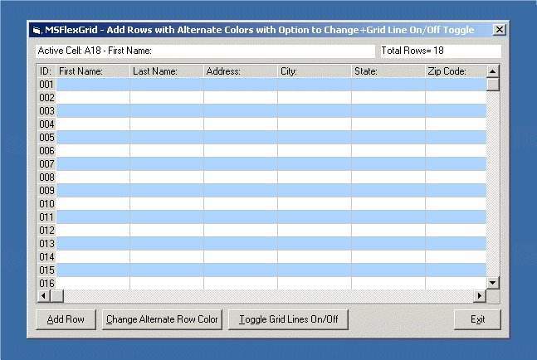The width and height of the screenshot is (537, 360).
Task: Click horizontal scrollbar right arrow
Action: pos(479,296)
